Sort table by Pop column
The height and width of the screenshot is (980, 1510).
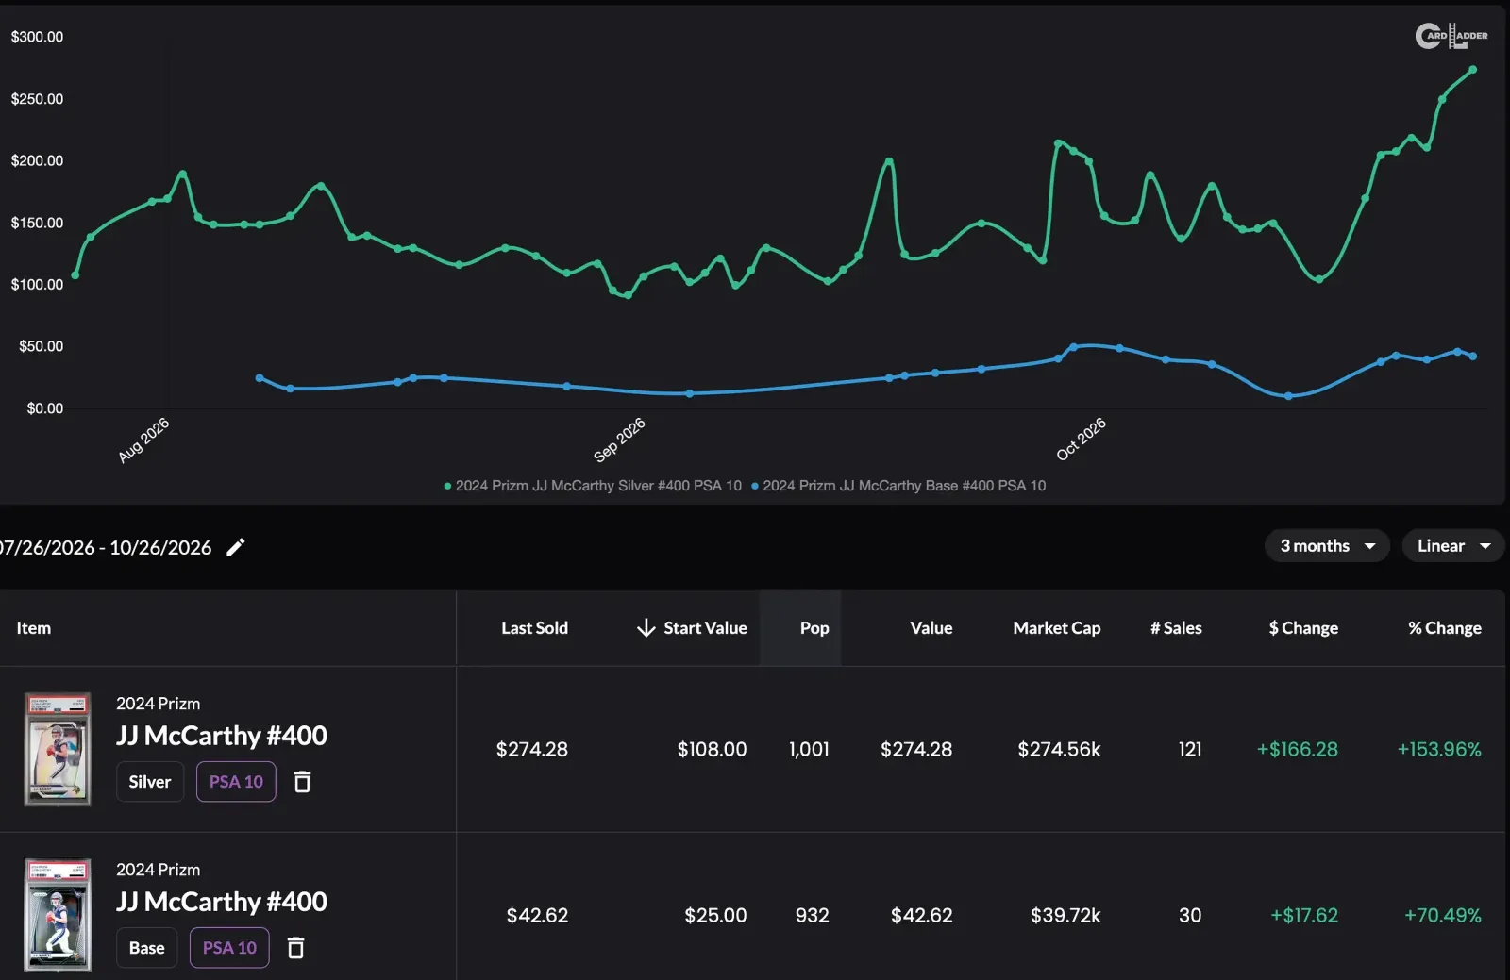(x=814, y=628)
